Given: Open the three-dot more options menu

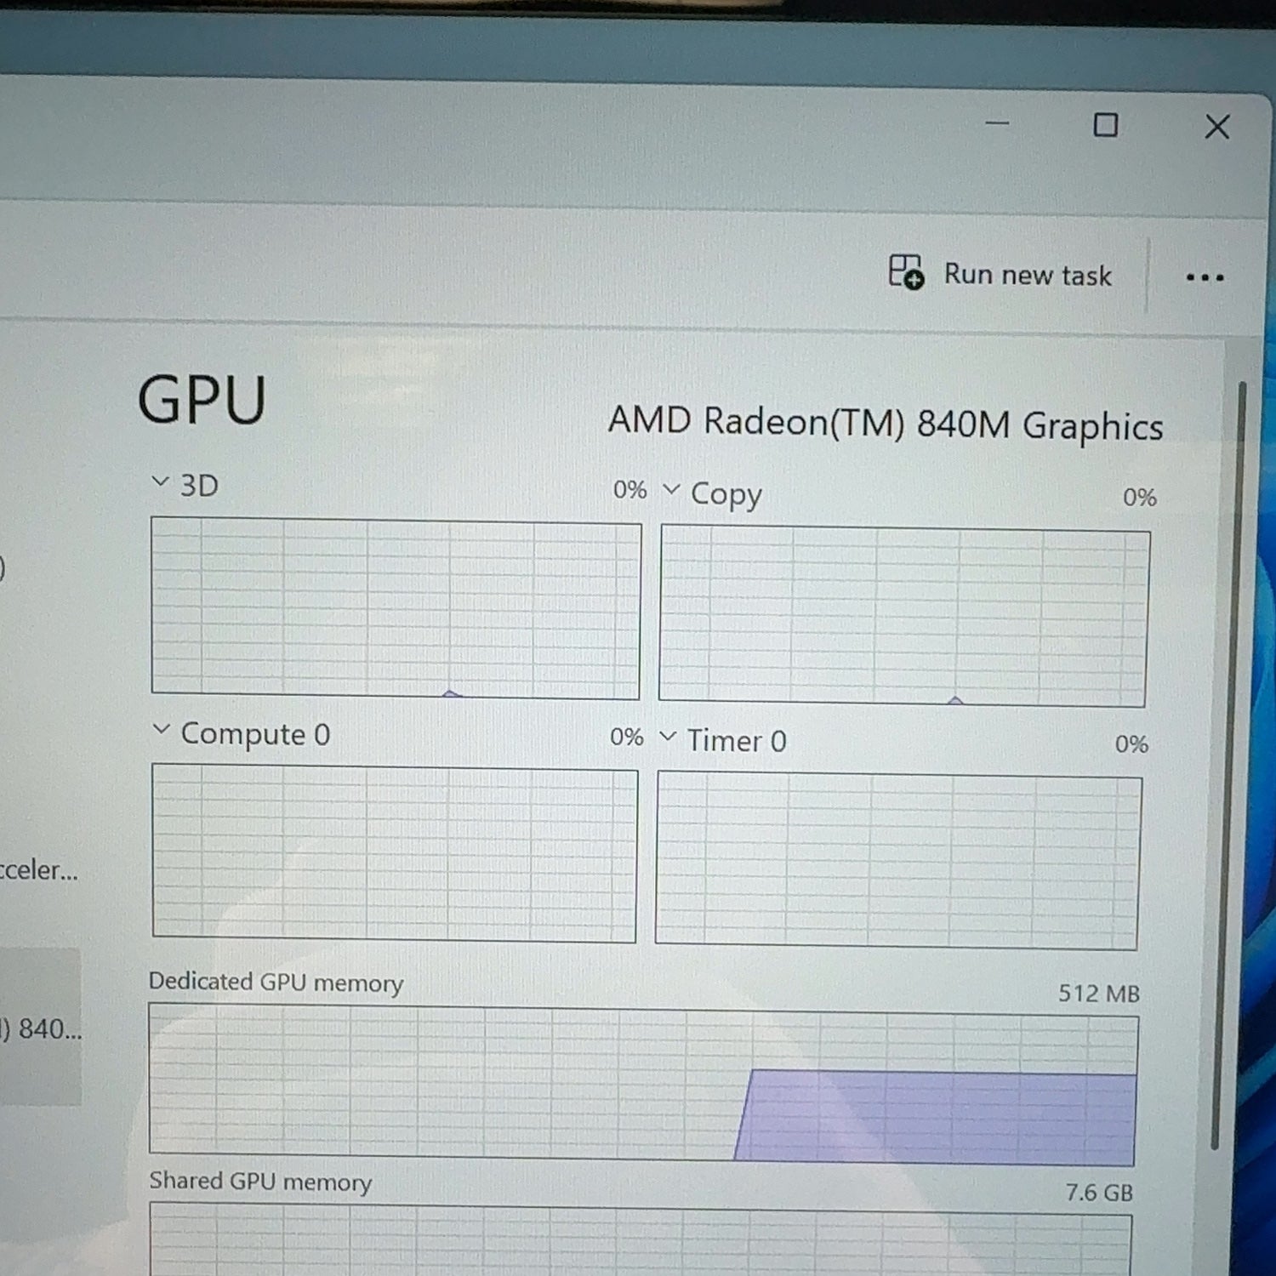Looking at the screenshot, I should (1205, 277).
